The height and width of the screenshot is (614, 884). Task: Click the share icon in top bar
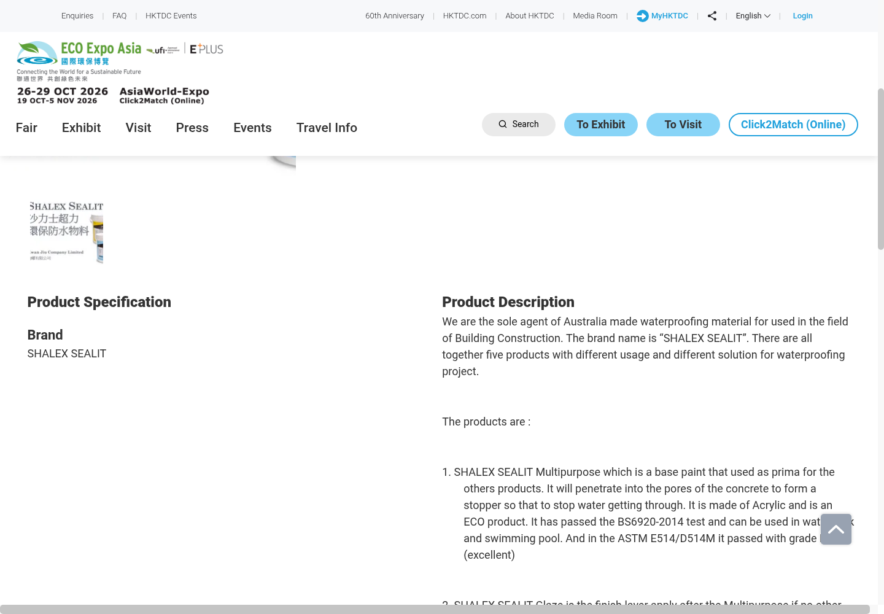(712, 16)
